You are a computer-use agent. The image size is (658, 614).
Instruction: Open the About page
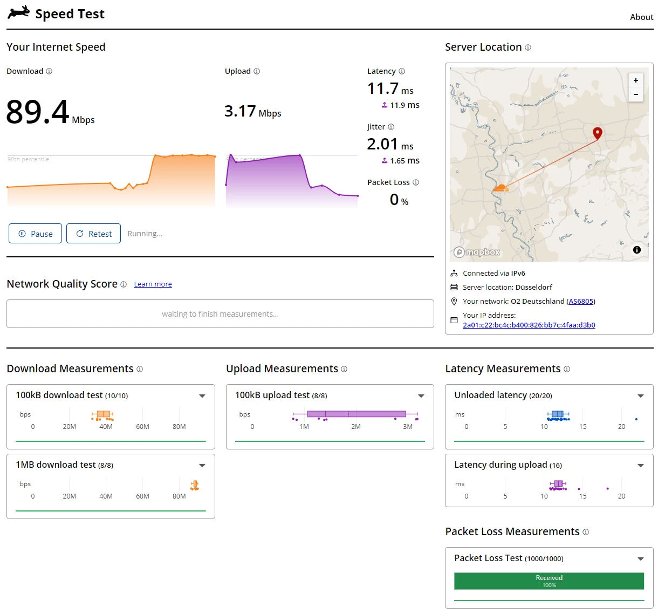(641, 17)
